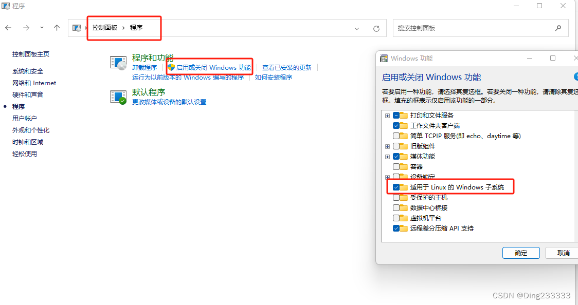Viewport: 578px width, 305px height.
Task: Click 确定 in Windows 功能 dialog
Action: pyautogui.click(x=521, y=253)
